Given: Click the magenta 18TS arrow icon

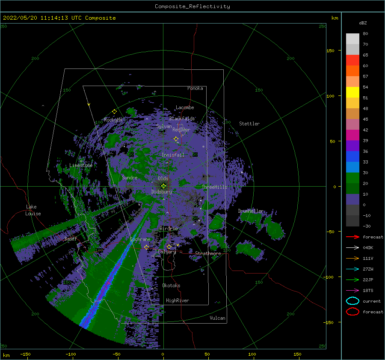Looking at the screenshot, I should click(352, 291).
